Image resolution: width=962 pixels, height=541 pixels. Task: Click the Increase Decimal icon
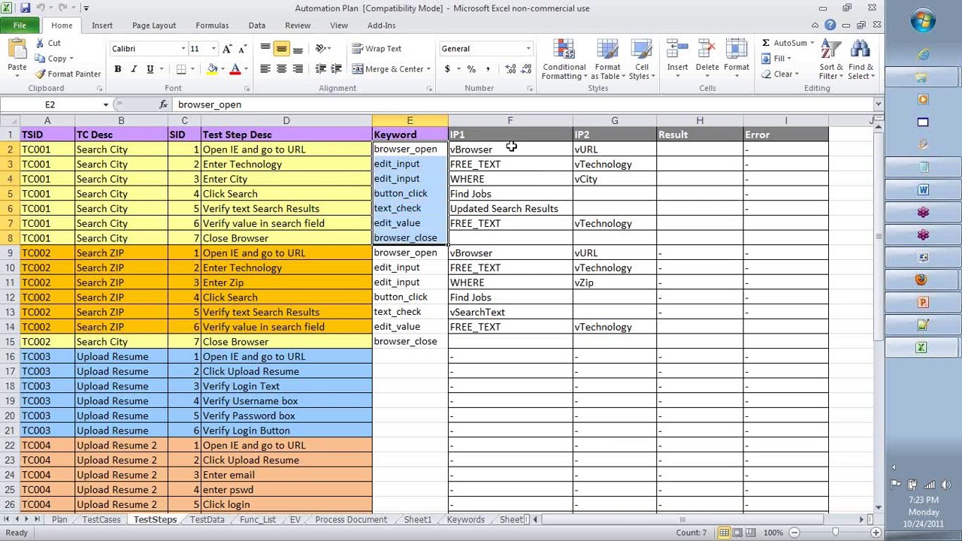coord(510,69)
